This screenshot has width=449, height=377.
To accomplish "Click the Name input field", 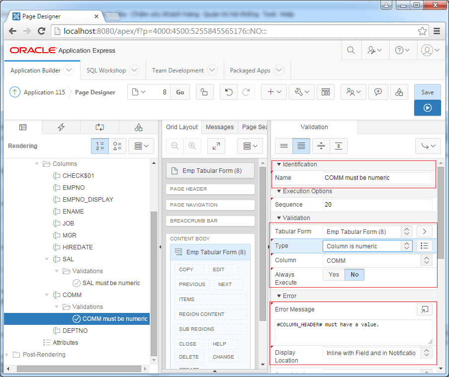I will coord(377,178).
